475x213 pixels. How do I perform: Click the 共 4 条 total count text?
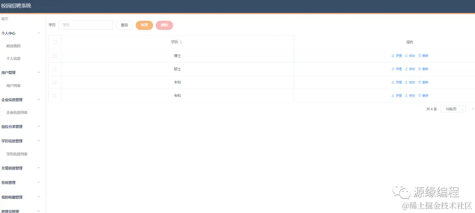432,109
